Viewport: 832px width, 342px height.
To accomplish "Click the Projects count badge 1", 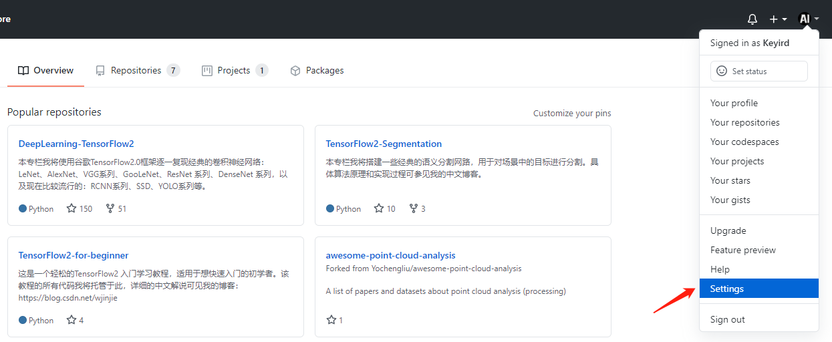I will [262, 70].
